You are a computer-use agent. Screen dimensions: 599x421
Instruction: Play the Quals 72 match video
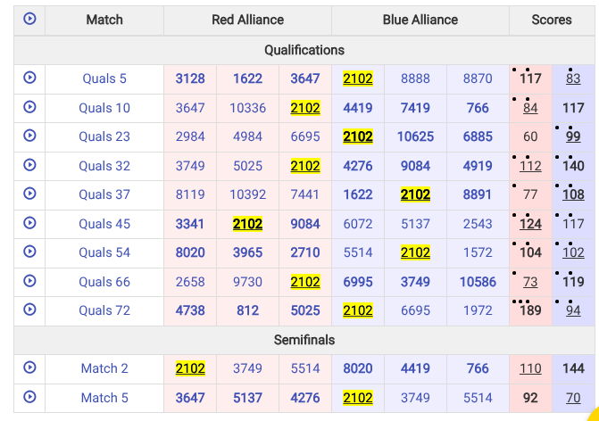pyautogui.click(x=29, y=310)
